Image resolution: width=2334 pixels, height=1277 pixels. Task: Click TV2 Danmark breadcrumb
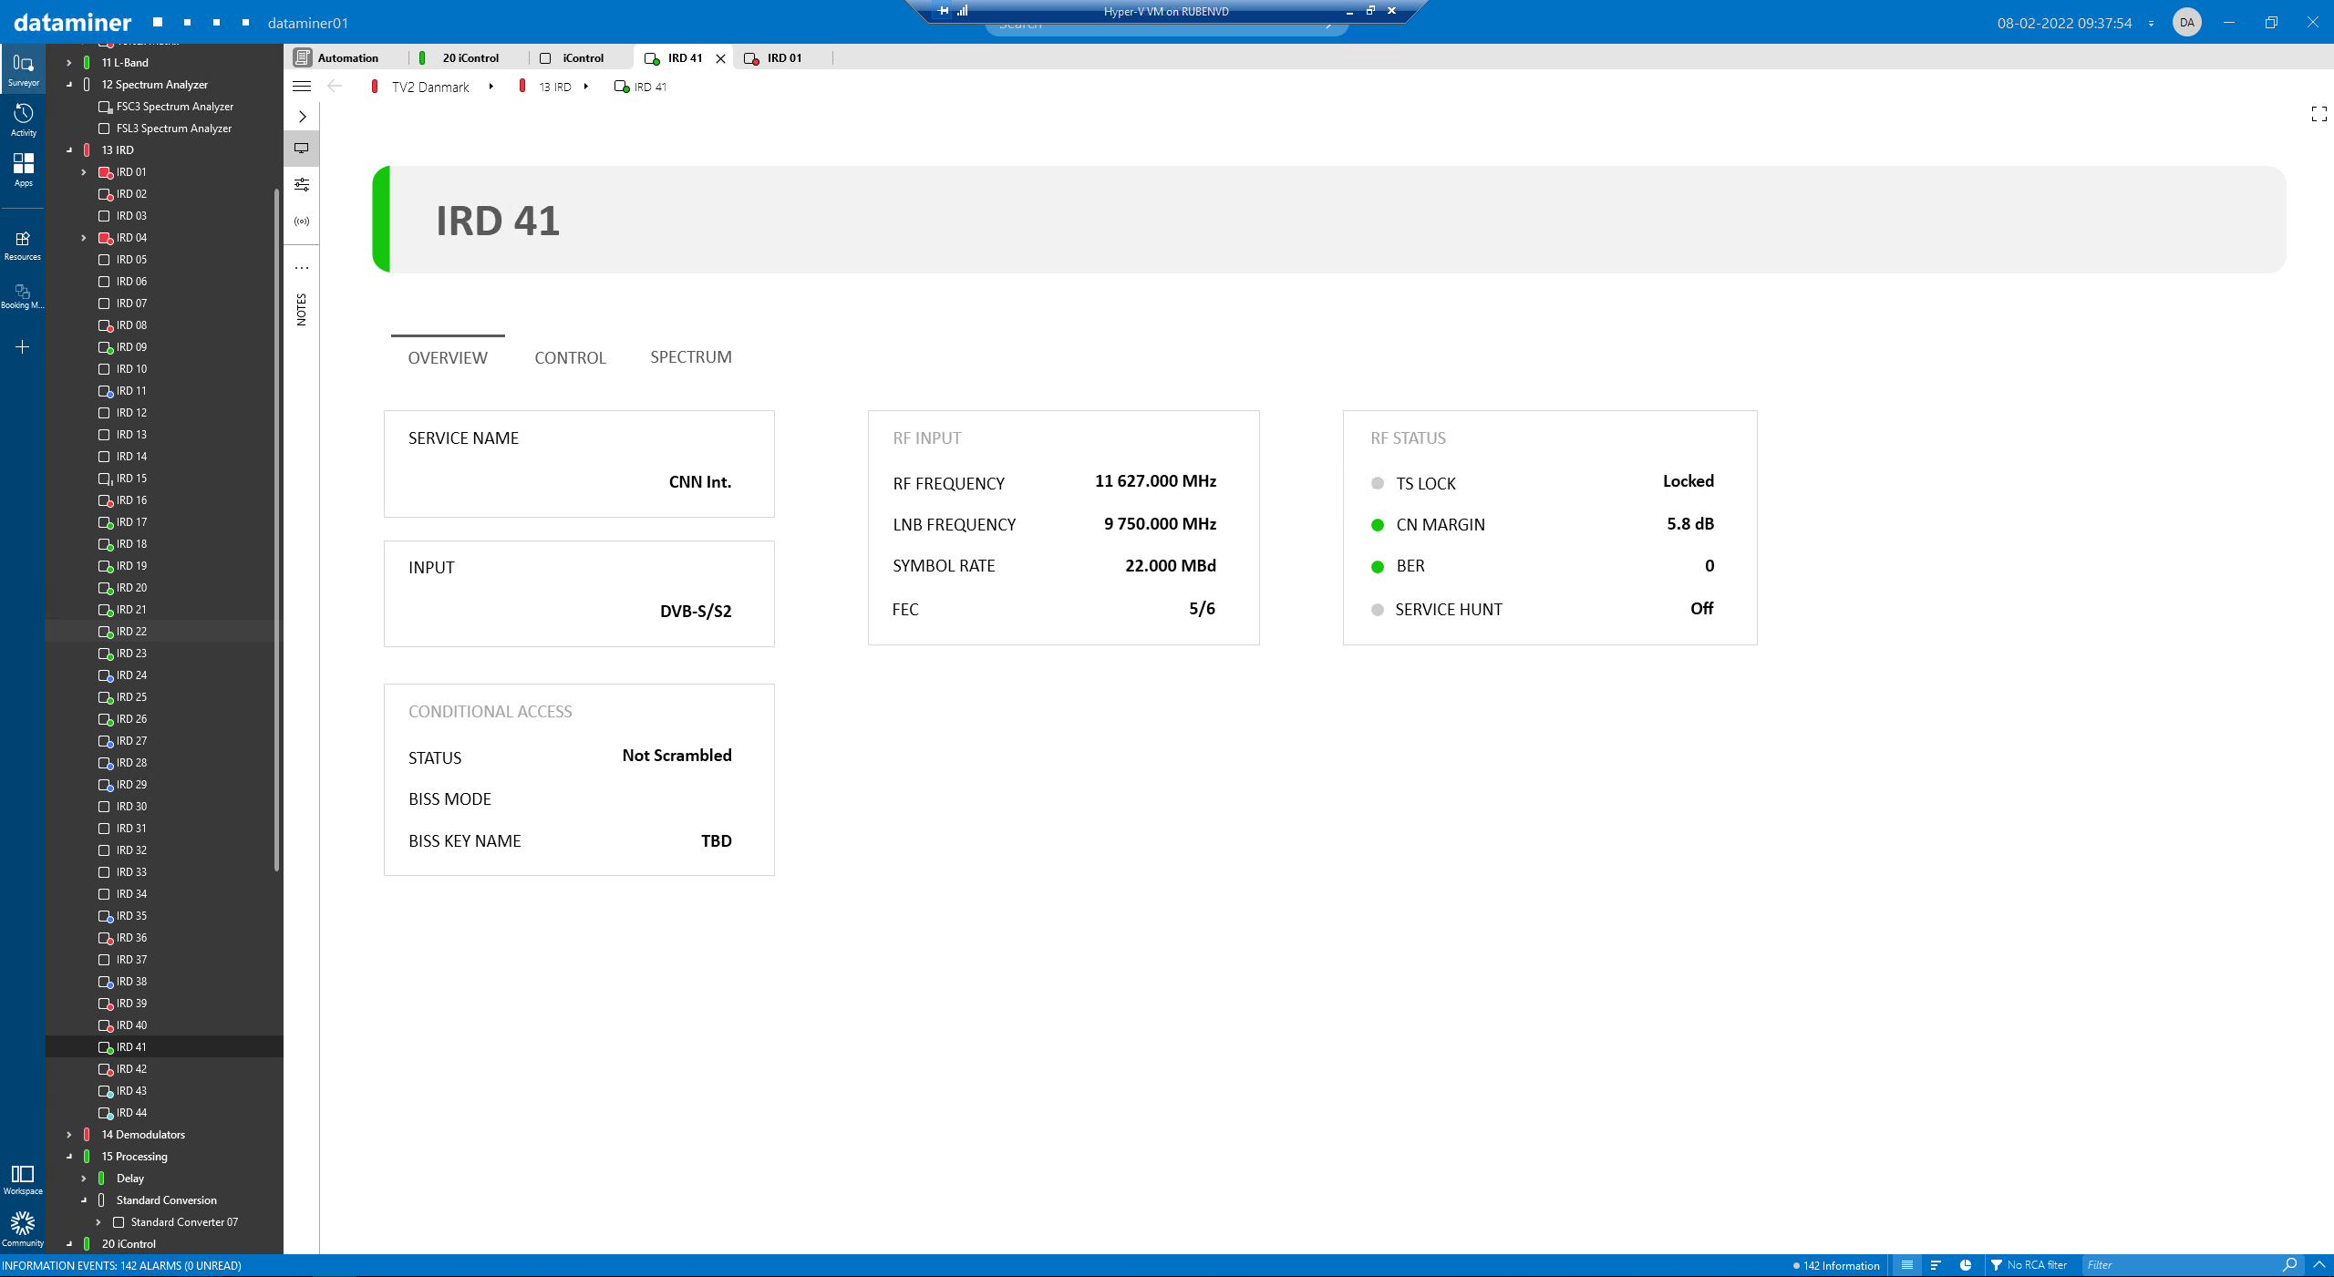[x=430, y=87]
